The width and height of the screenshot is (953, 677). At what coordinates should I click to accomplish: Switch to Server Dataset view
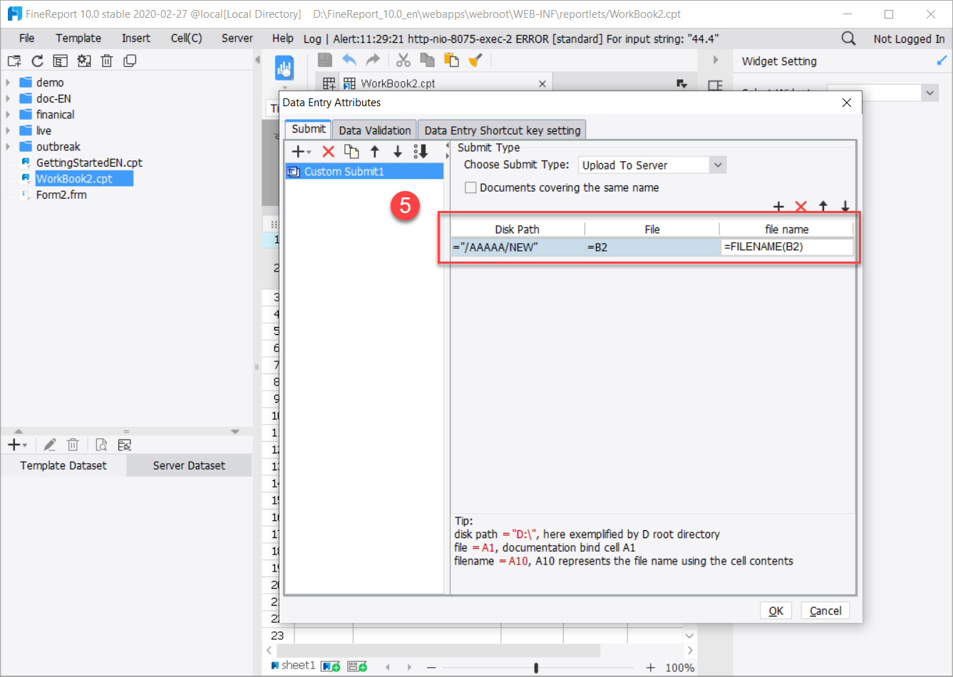[188, 465]
